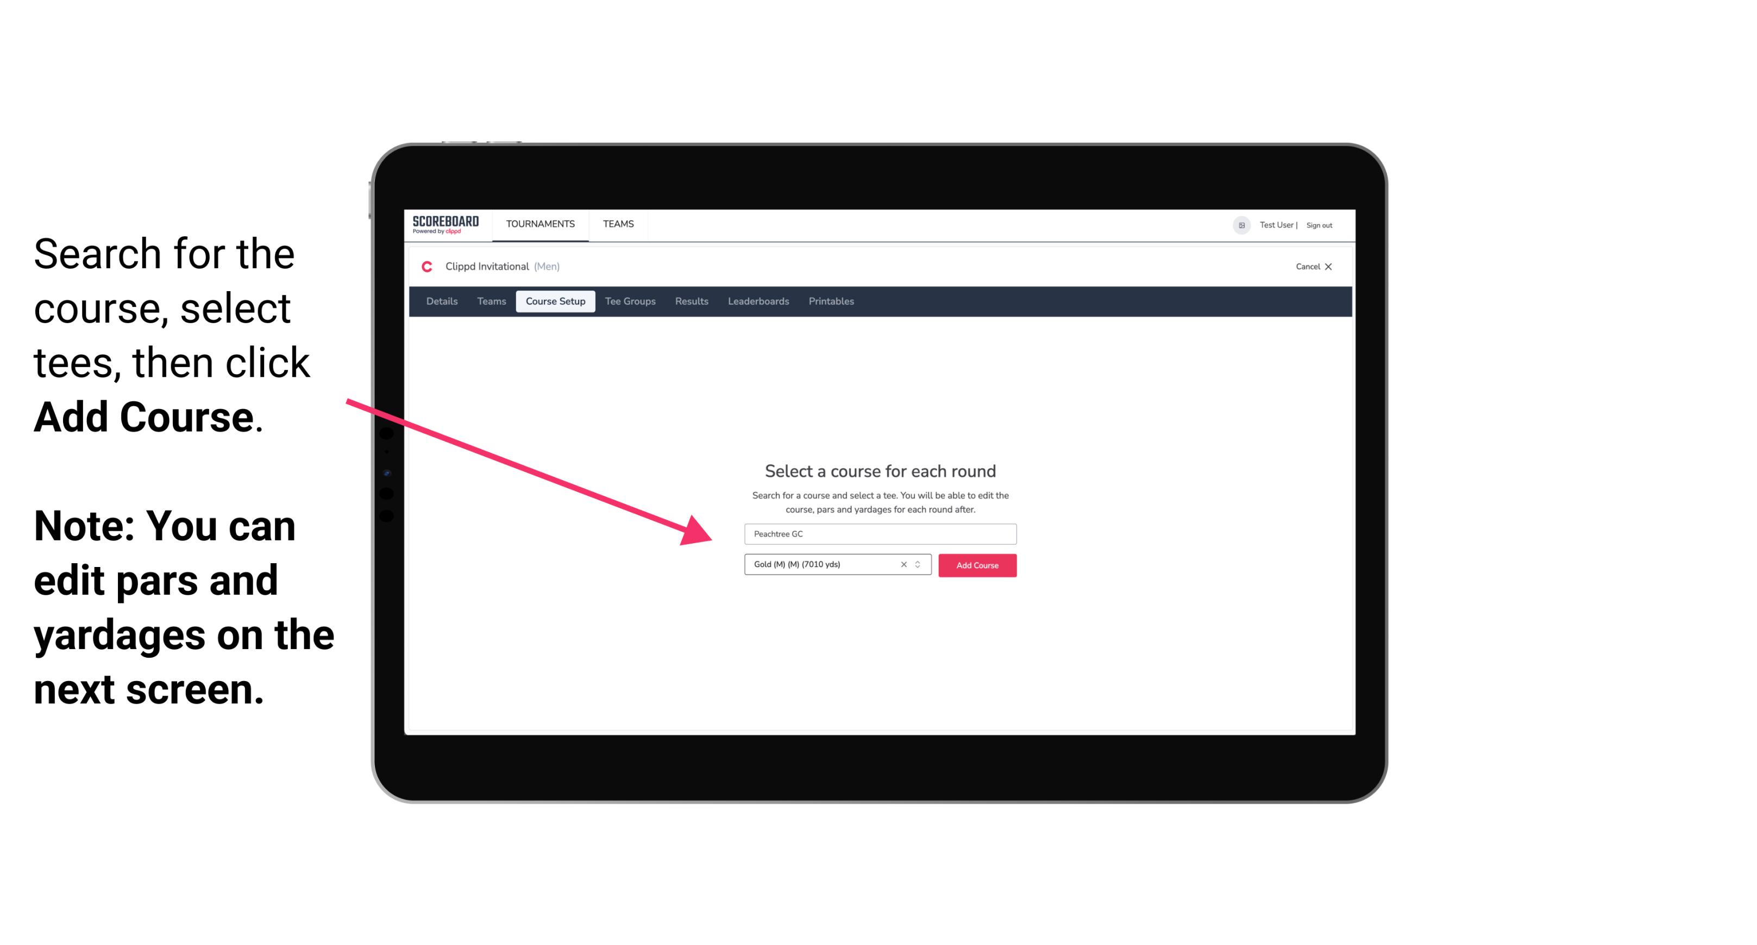Open the TEAMS menu item

(x=618, y=223)
